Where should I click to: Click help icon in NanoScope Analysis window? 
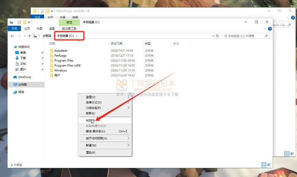(293, 17)
